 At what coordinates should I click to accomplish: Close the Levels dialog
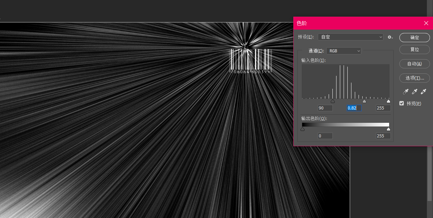pyautogui.click(x=426, y=23)
